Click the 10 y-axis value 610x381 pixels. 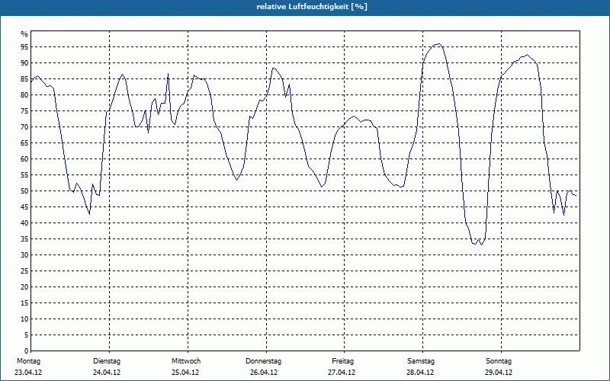pos(24,319)
